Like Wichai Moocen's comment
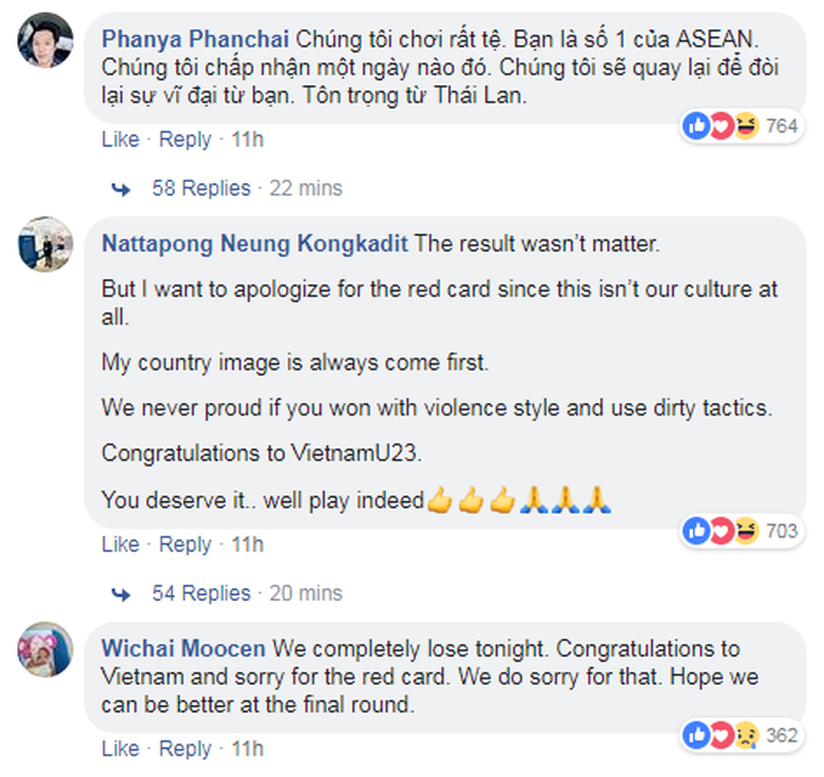 120,749
